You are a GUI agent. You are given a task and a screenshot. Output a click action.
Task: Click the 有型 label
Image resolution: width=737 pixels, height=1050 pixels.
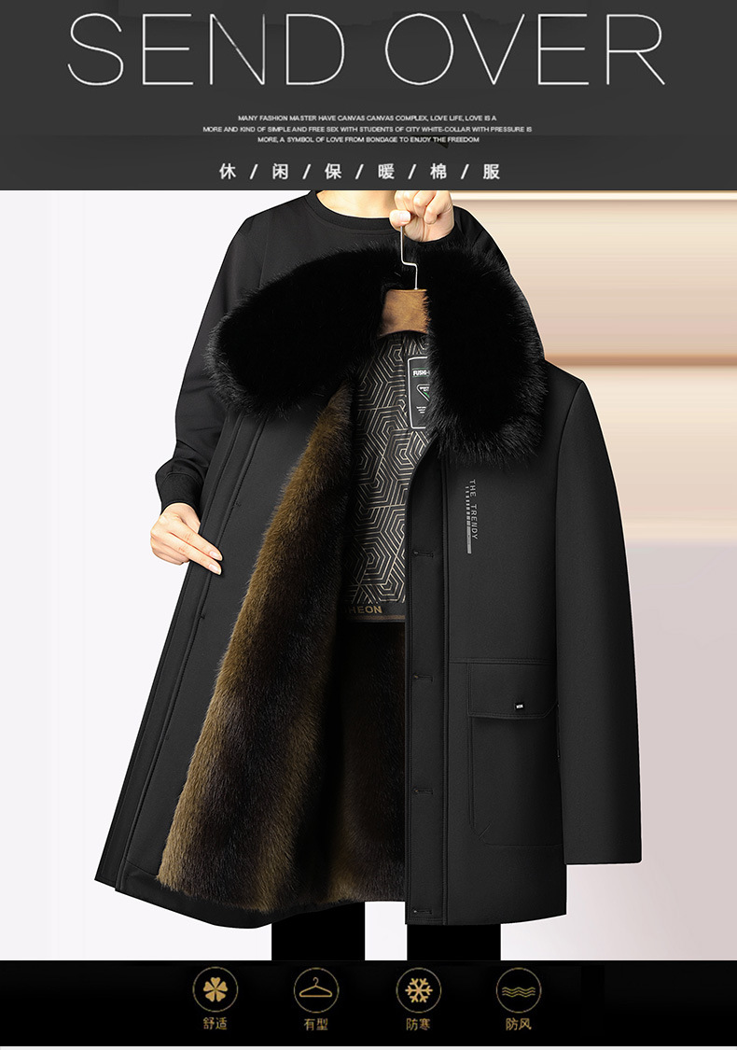pos(316,1024)
